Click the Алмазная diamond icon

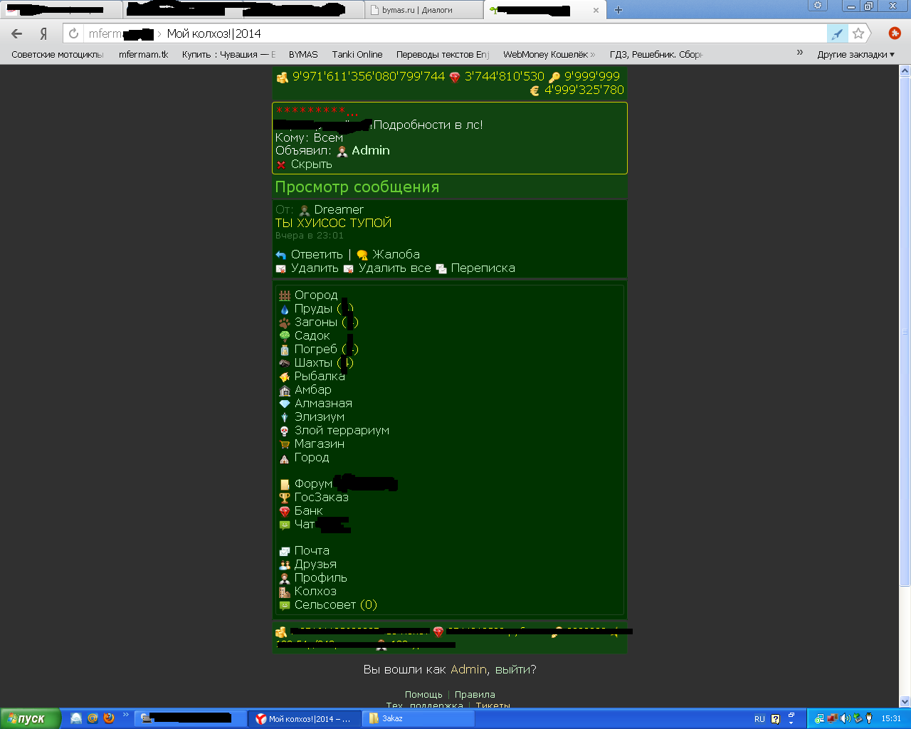(285, 404)
